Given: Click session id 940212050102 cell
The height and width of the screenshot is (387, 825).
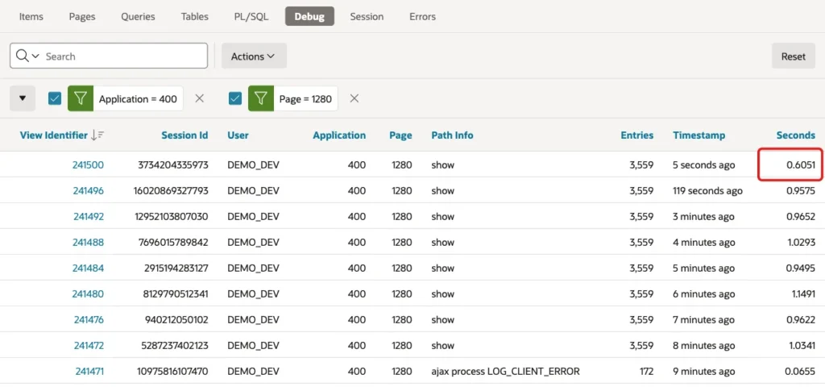Looking at the screenshot, I should (177, 319).
